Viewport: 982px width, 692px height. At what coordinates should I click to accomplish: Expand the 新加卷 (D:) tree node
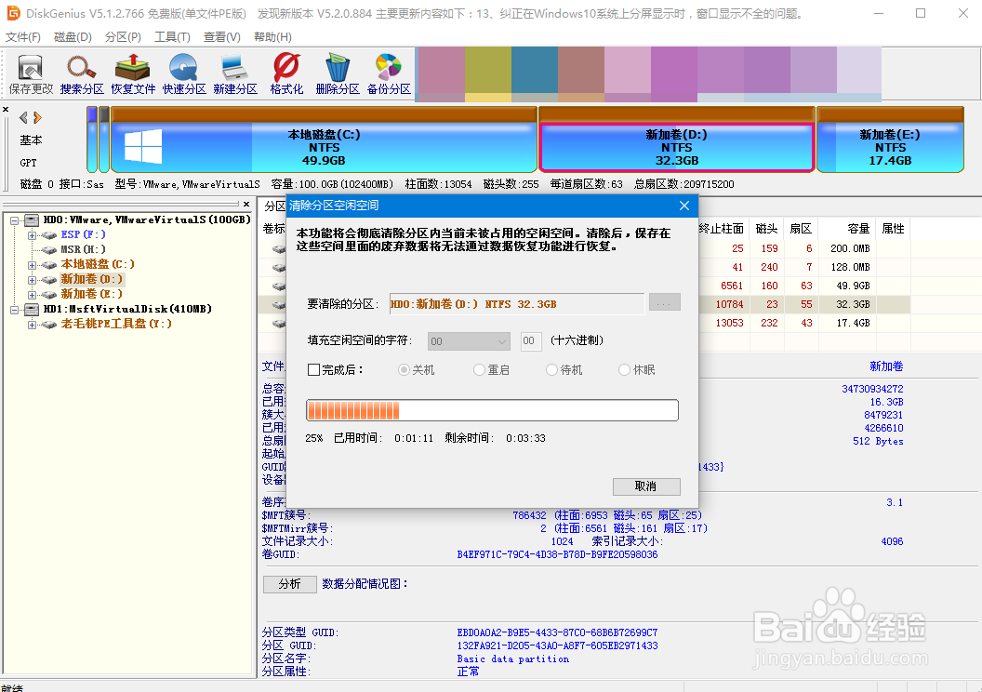tap(32, 280)
